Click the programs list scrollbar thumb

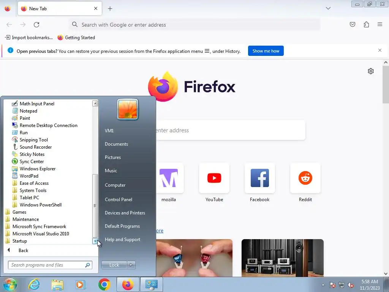[x=95, y=206]
